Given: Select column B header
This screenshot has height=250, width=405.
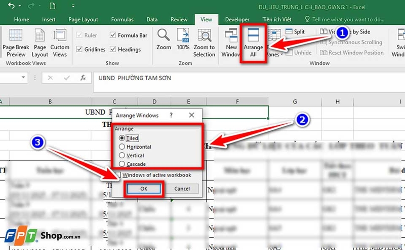Looking at the screenshot, I should pyautogui.click(x=50, y=101).
